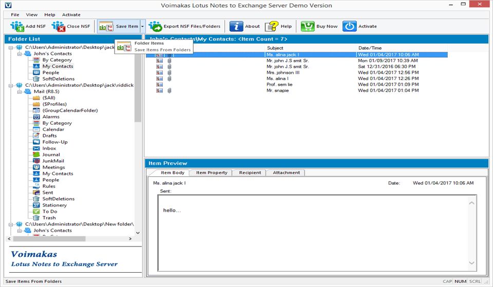Select My Contacts under Mail (R8.5)
Viewport: 493px width, 287px height.
coord(58,173)
